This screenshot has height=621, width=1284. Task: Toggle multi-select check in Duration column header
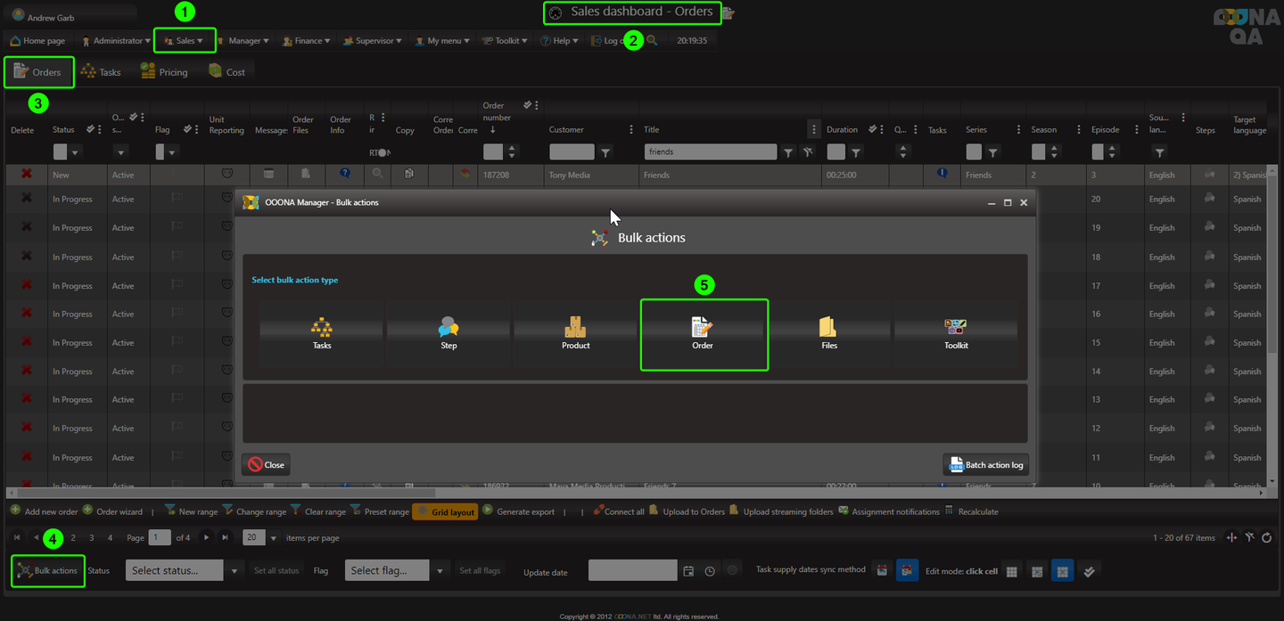click(873, 129)
